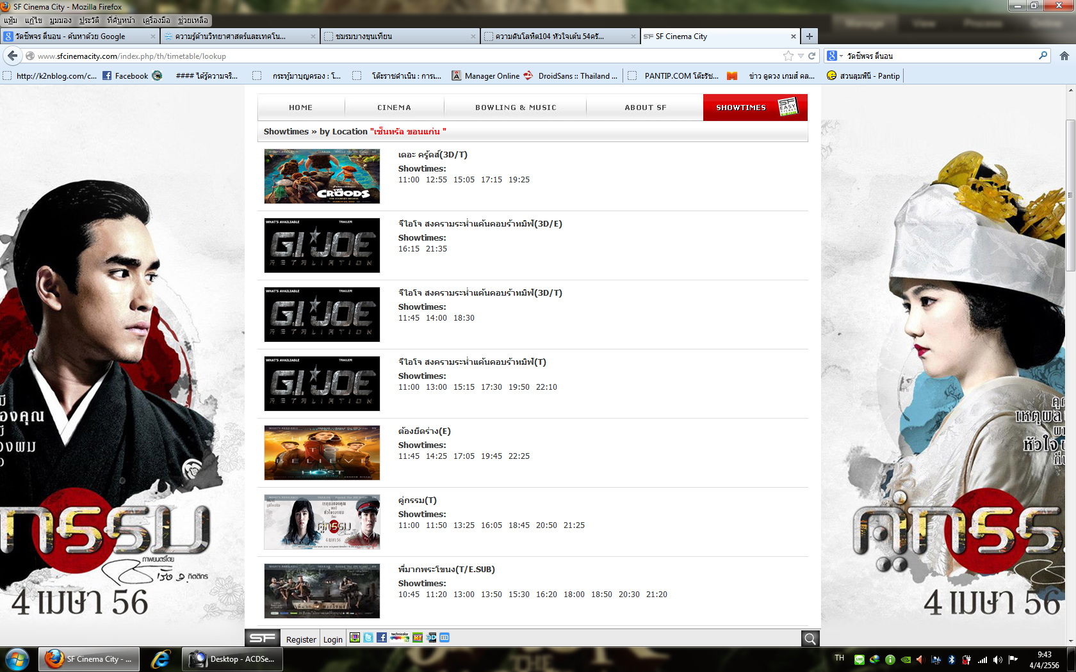Click the 3D icon in bottom bar
Image resolution: width=1076 pixels, height=672 pixels.
tap(432, 637)
